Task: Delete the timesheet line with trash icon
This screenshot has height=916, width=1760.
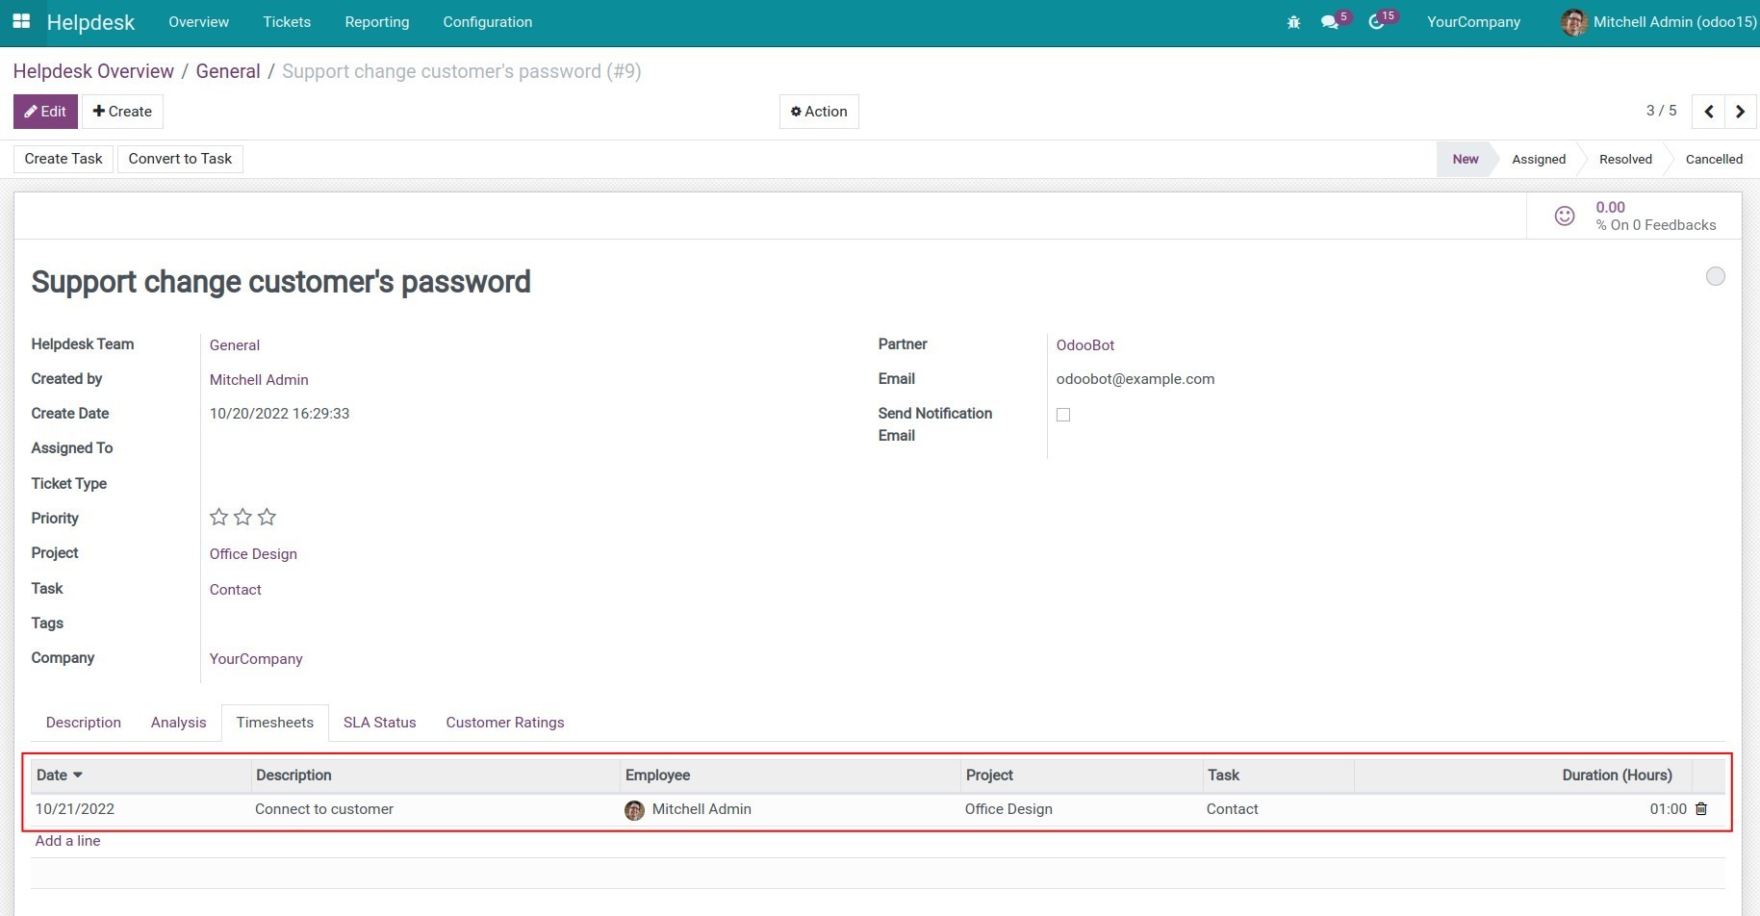Action: (1701, 809)
